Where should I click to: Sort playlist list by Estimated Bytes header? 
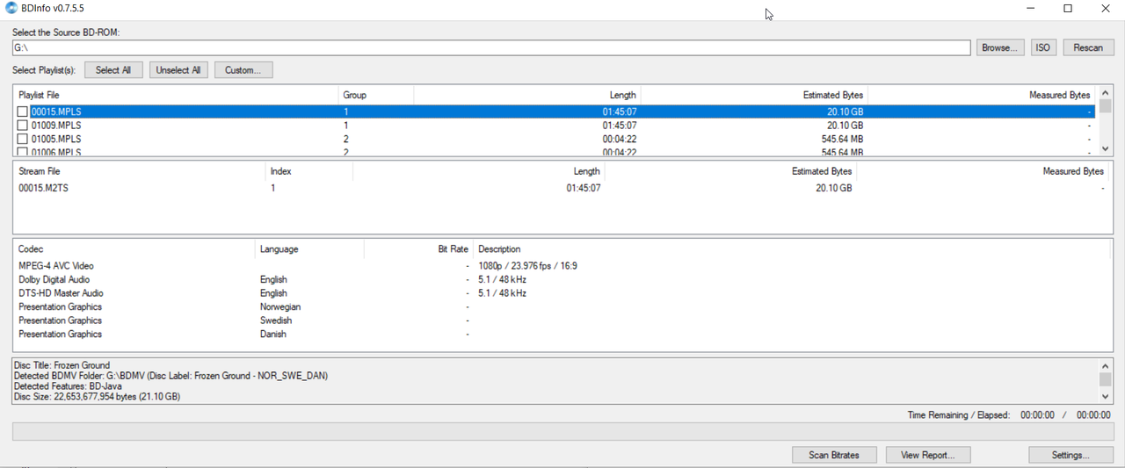pyautogui.click(x=754, y=95)
